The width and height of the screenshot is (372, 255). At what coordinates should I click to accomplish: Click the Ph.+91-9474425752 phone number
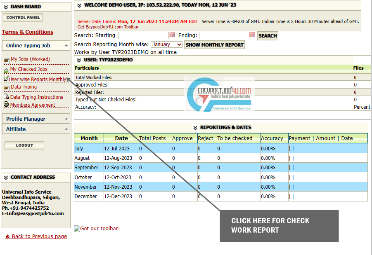click(25, 208)
